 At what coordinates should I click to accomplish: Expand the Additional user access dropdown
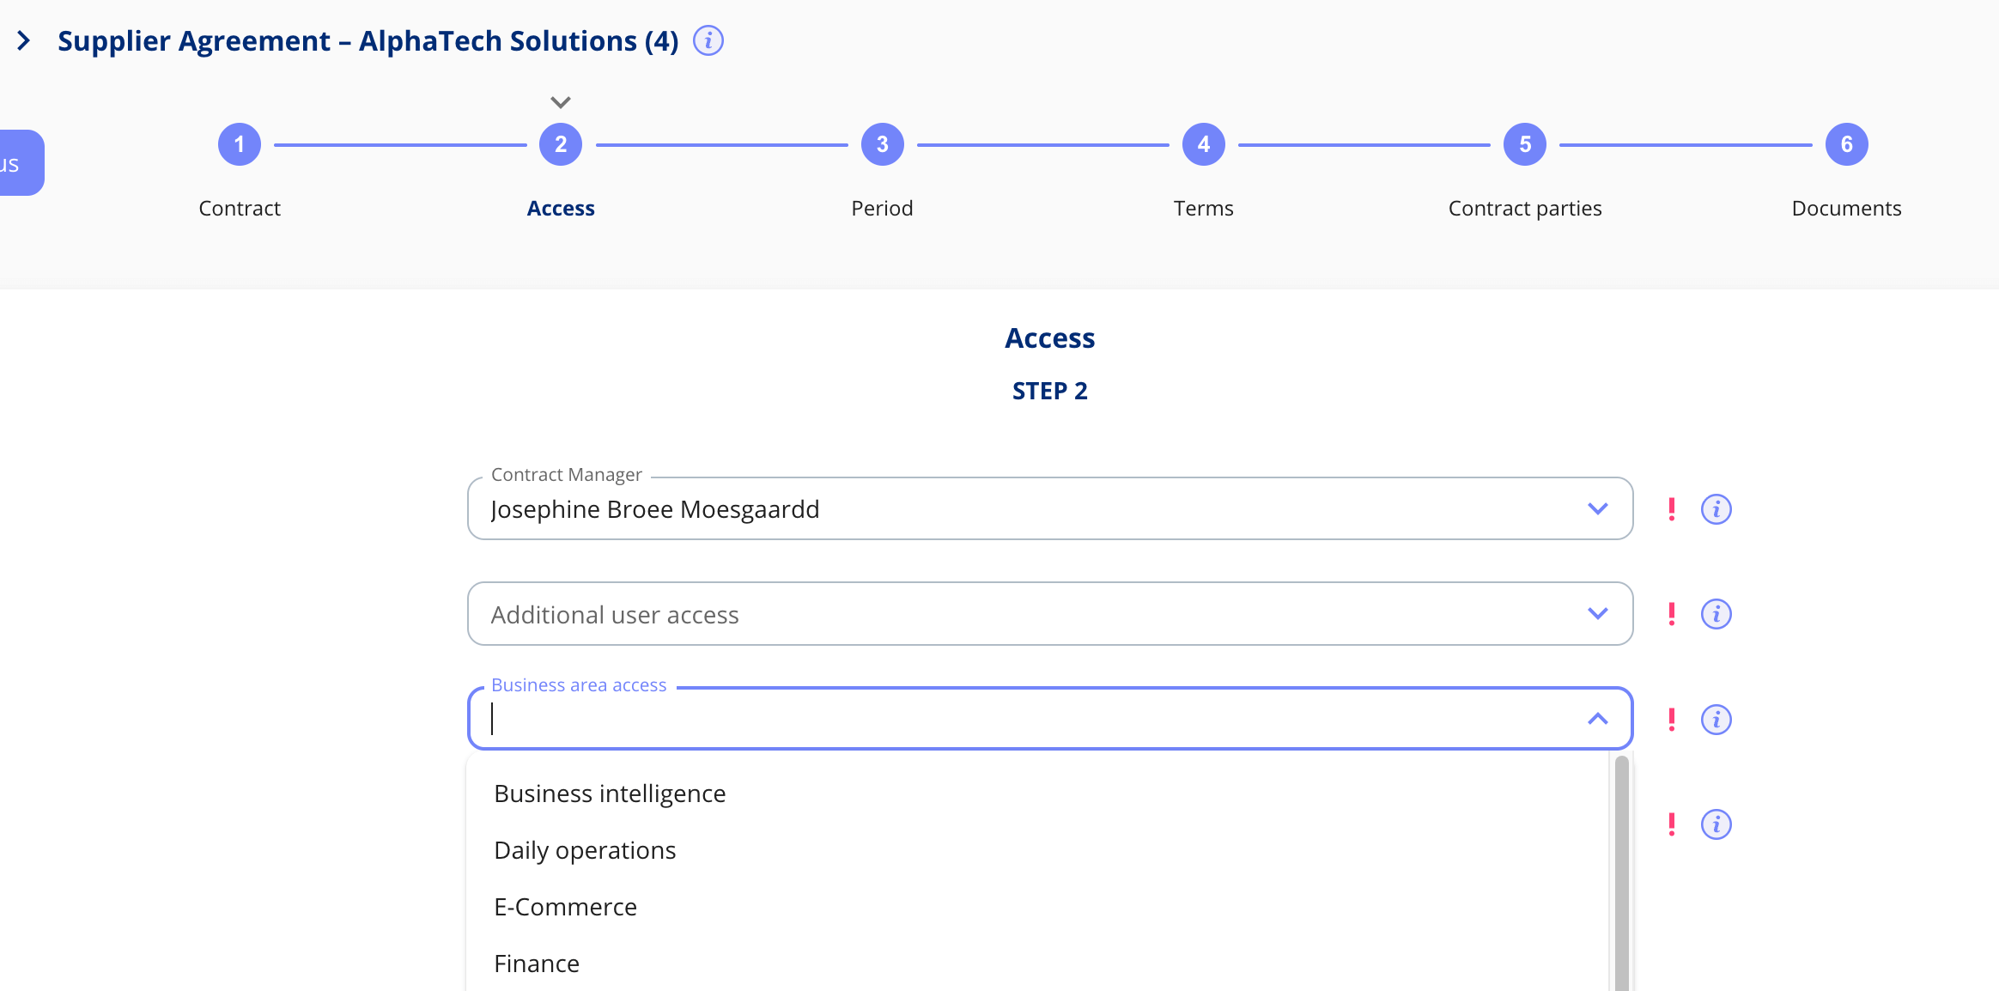[x=1597, y=613]
